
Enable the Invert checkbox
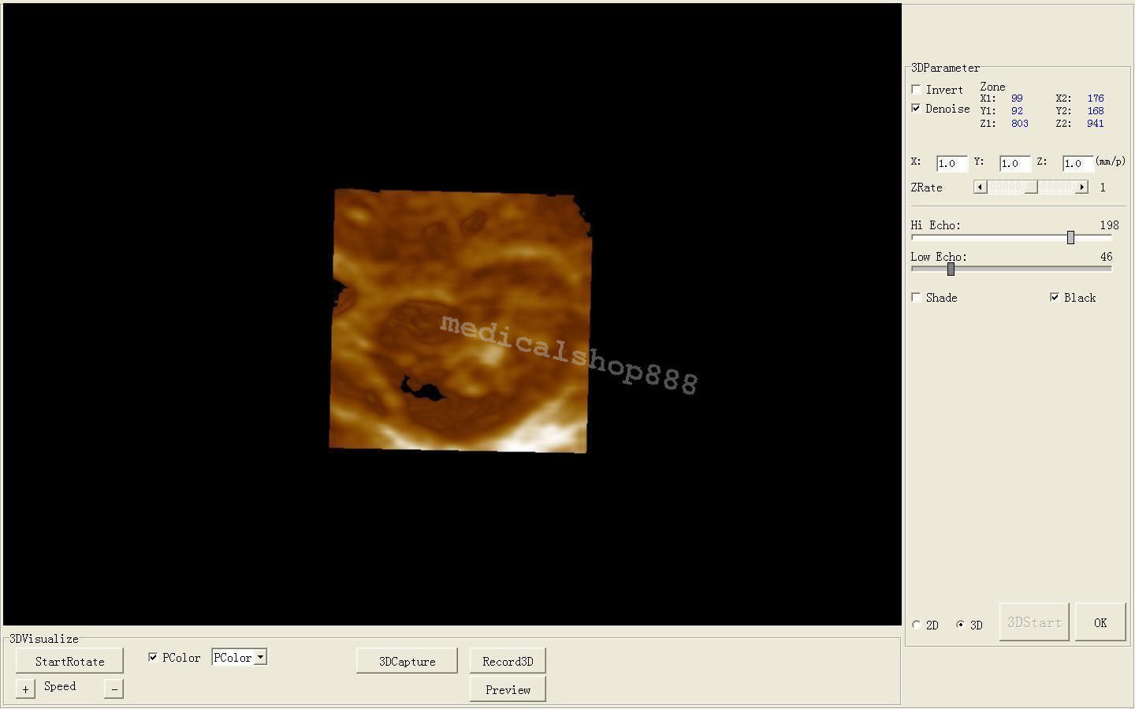coord(916,89)
